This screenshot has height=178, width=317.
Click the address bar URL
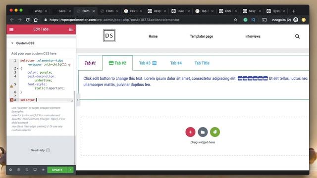coord(114,20)
